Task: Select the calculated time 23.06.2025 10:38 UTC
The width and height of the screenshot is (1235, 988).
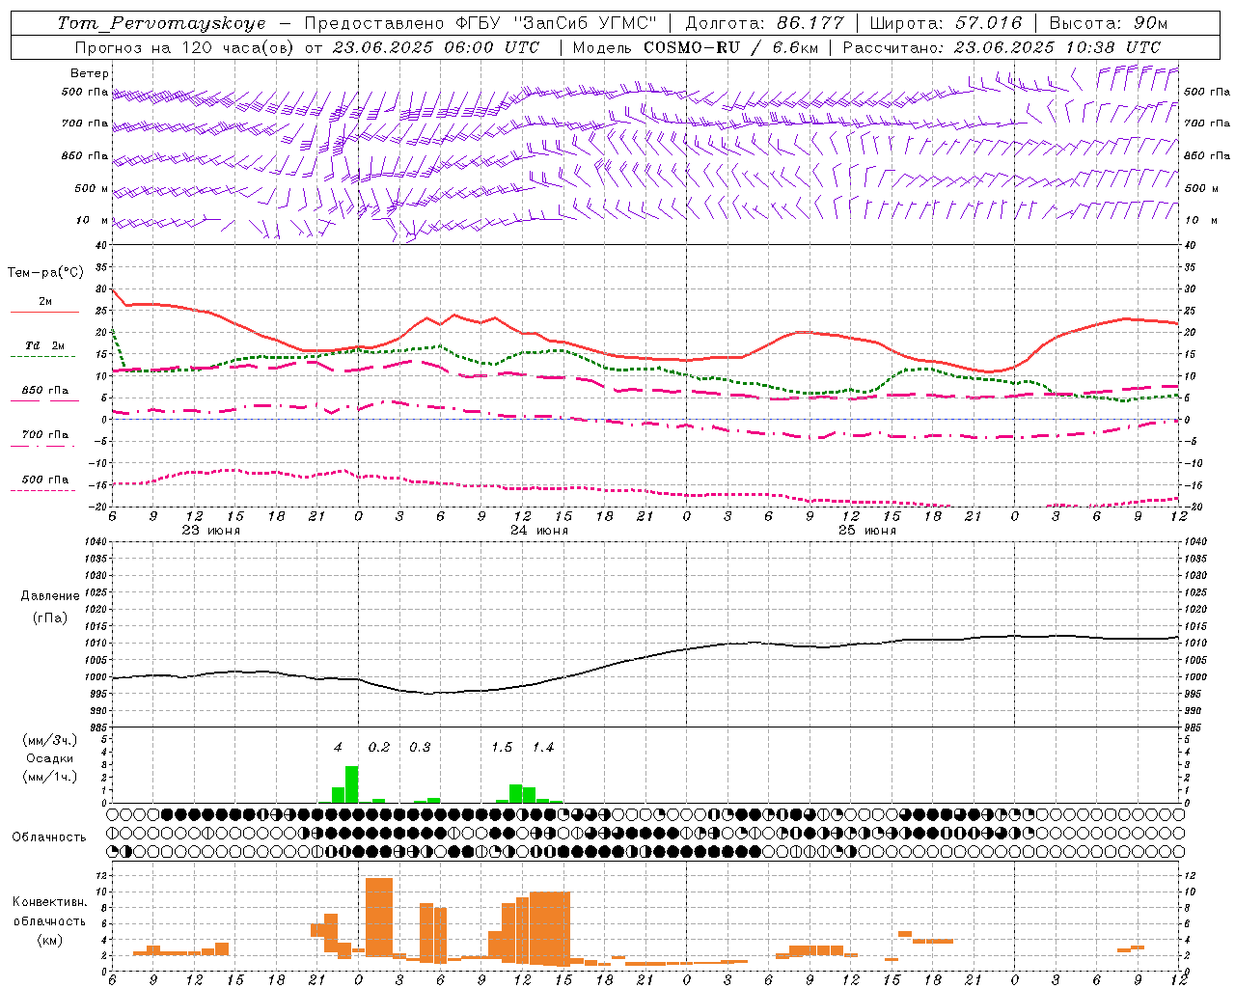Action: coord(1057,47)
